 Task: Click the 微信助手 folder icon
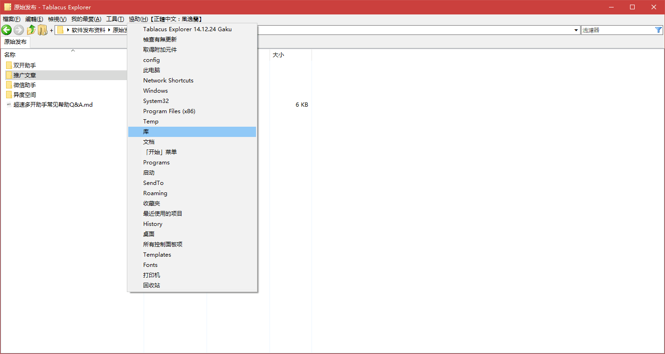9,84
